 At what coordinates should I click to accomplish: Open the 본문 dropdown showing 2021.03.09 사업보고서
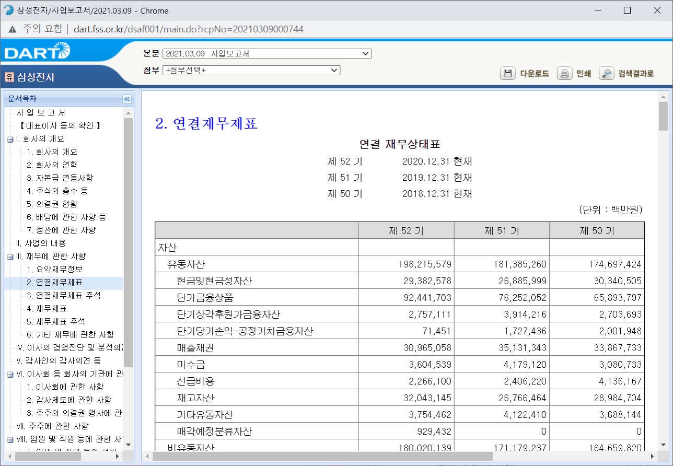point(267,54)
